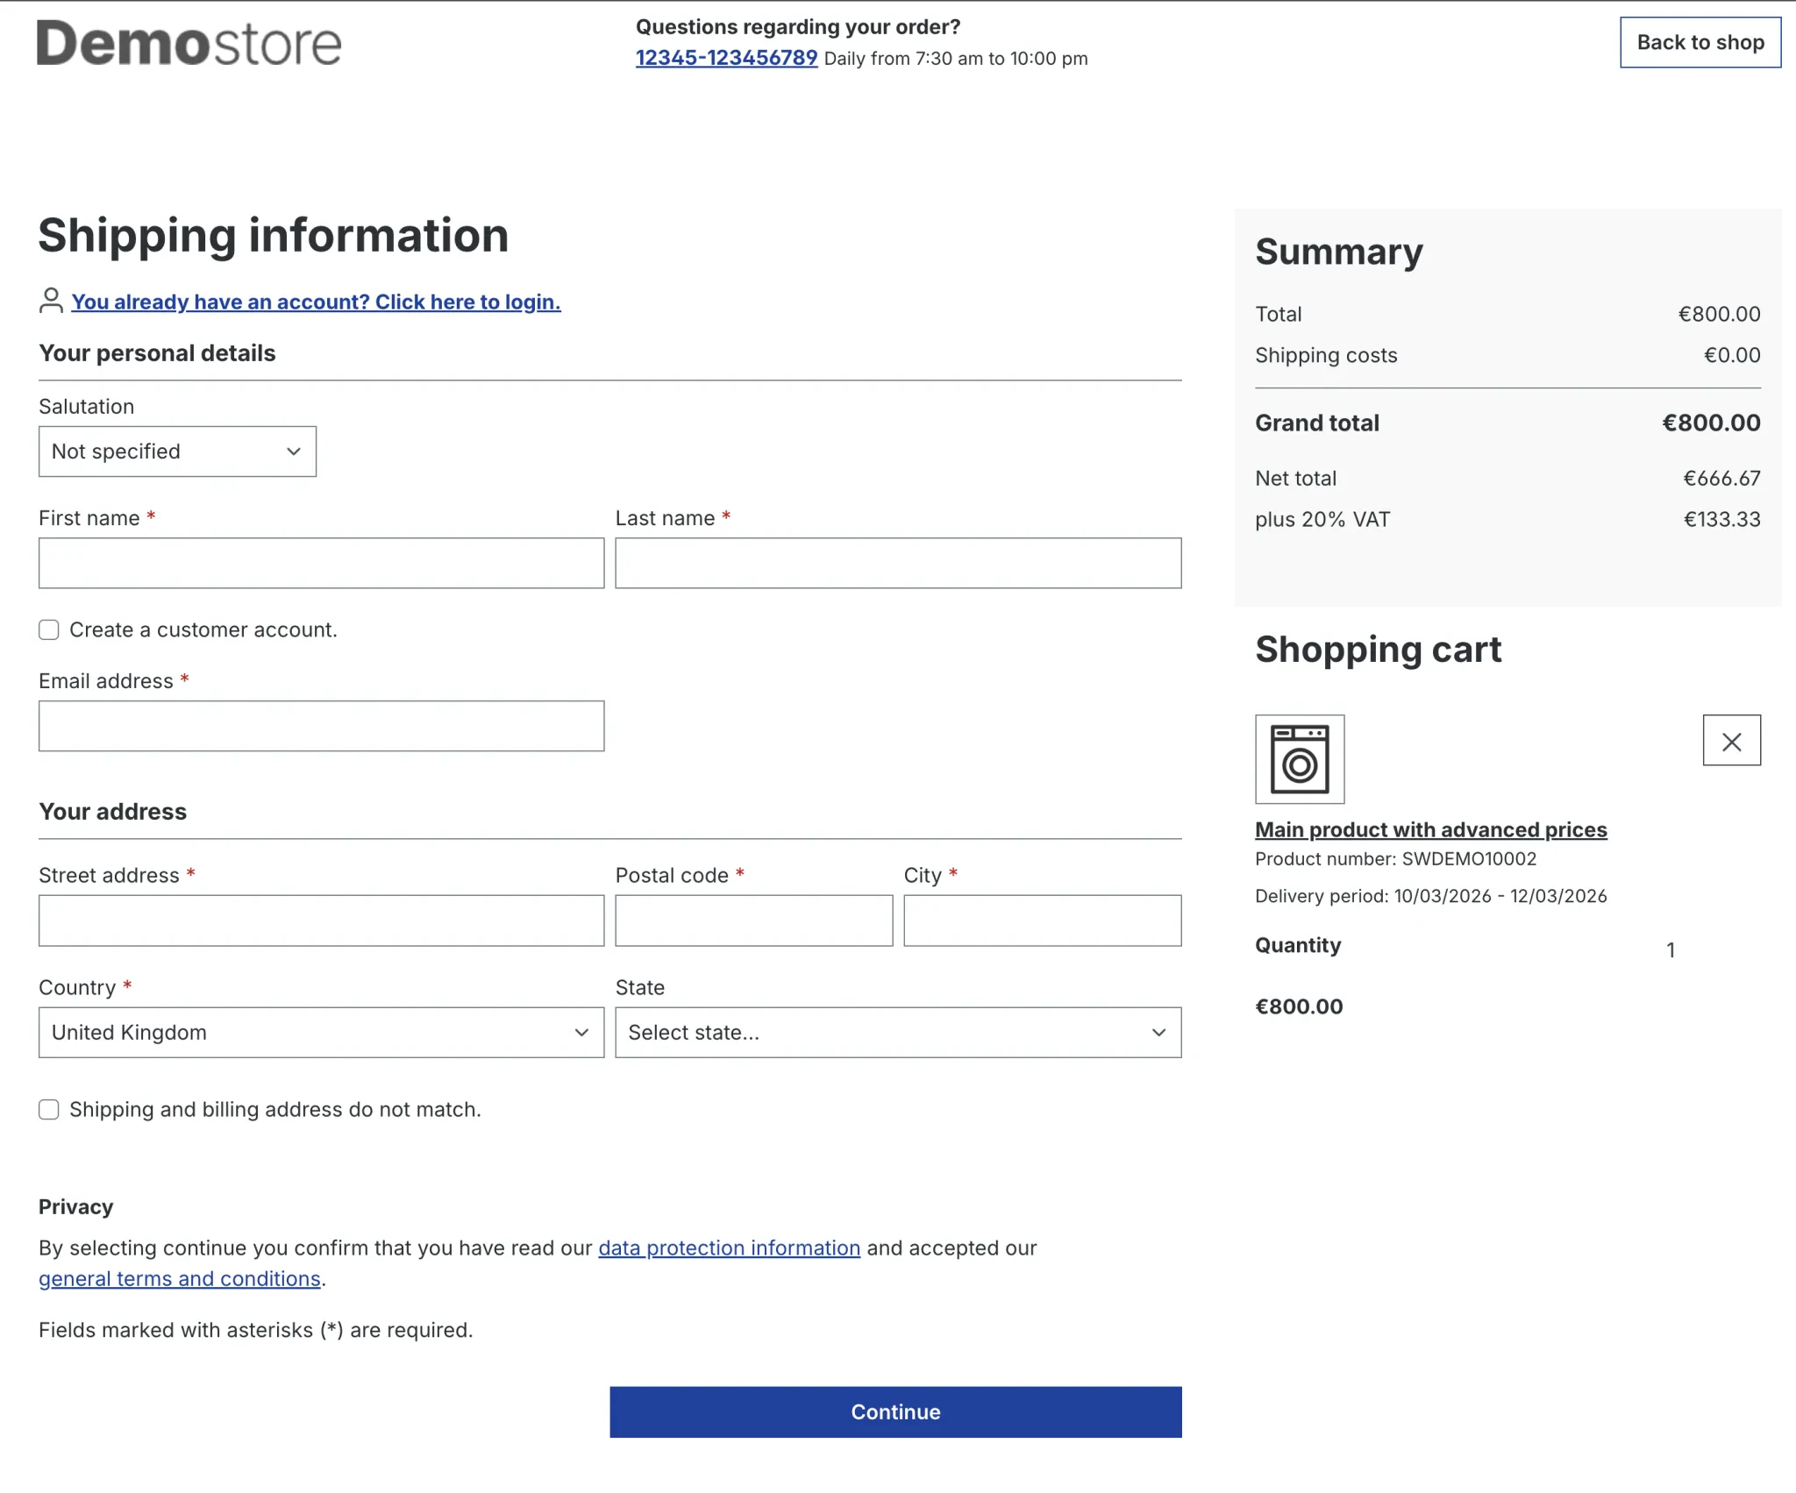Click the Back to shop button
Viewport: 1796px width, 1493px height.
click(1700, 42)
